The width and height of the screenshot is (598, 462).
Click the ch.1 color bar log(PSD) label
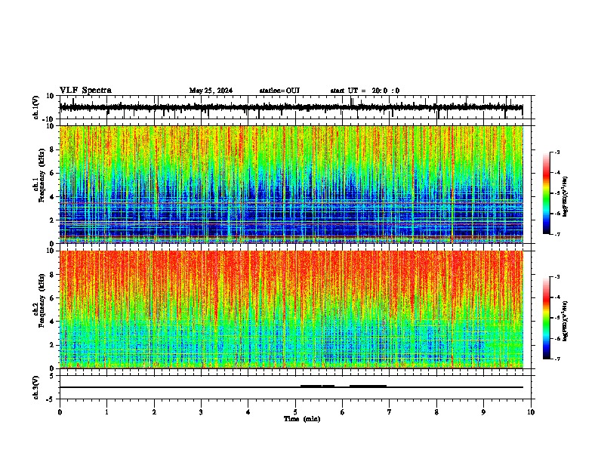(x=566, y=197)
